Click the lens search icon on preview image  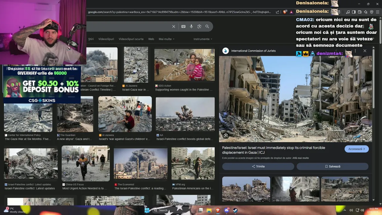(x=226, y=136)
